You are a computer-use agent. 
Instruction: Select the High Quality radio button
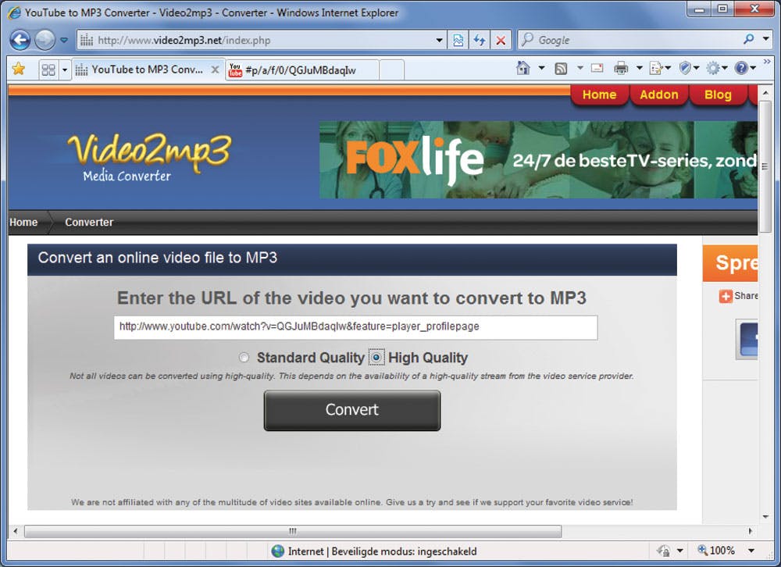(376, 357)
